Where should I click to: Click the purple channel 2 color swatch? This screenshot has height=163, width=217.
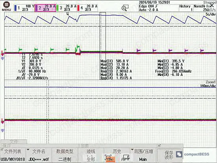click(x=36, y=8)
